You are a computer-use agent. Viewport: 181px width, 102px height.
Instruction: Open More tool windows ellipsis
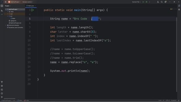point(2,14)
